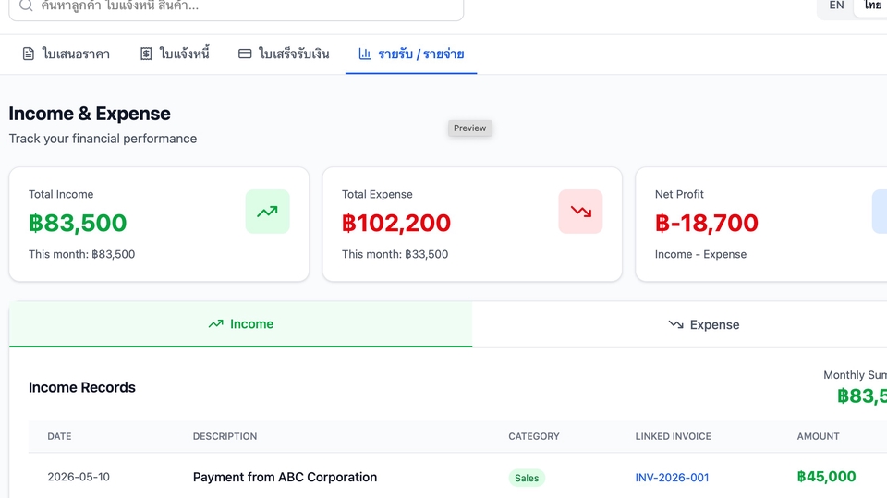
Task: Click the Sales category badge
Action: point(527,479)
